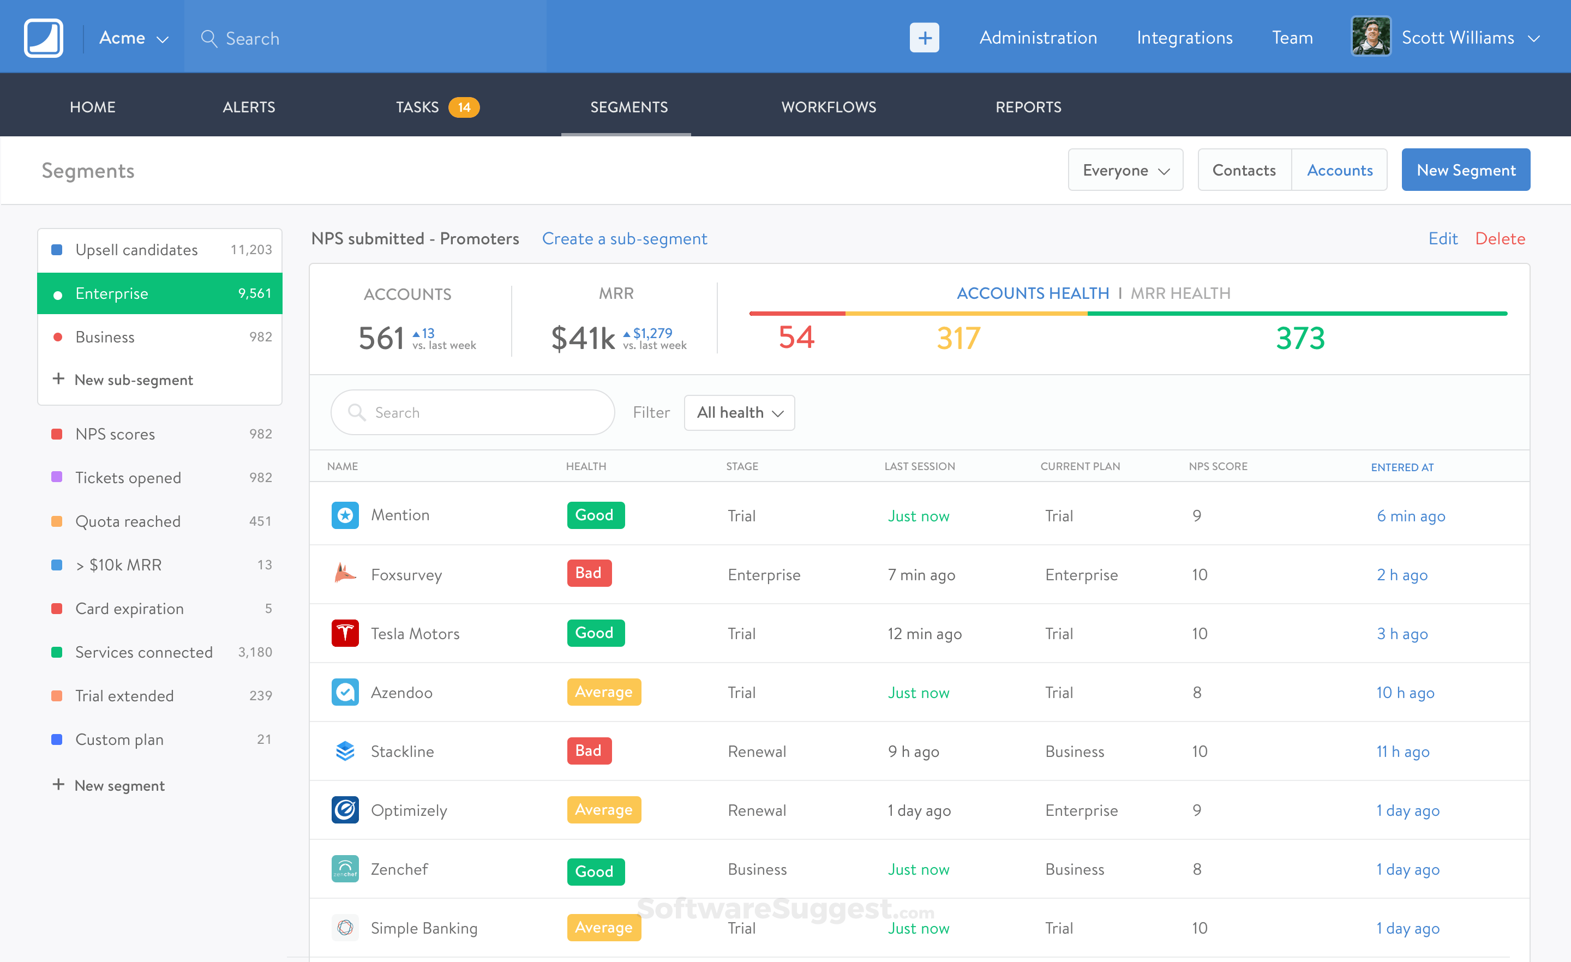Screen dimensions: 1571x962
Task: Open the All health filter dropdown
Action: pyautogui.click(x=739, y=412)
